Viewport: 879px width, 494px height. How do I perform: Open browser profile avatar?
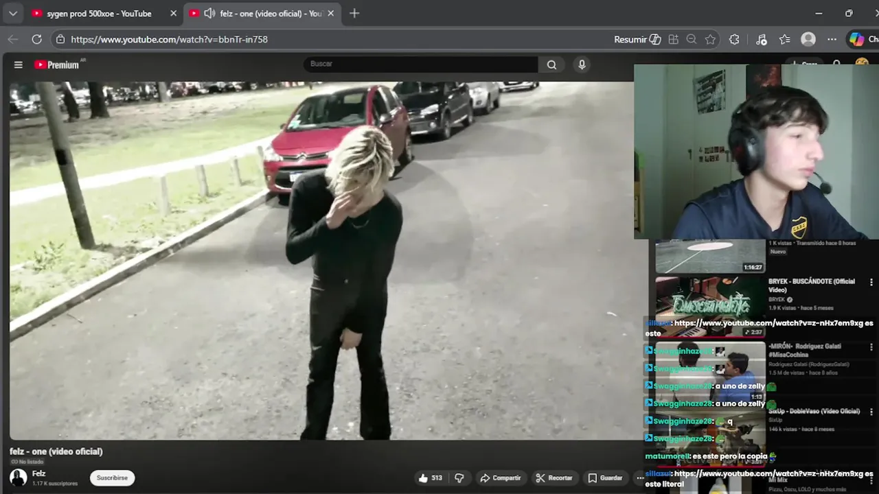tap(808, 39)
